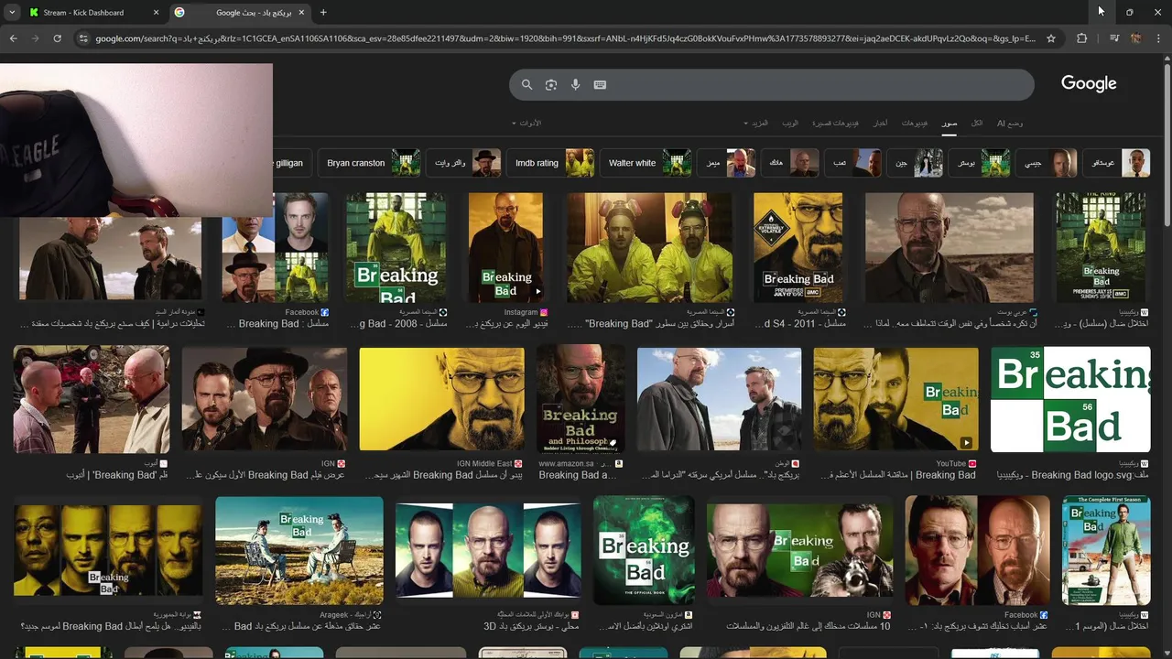Image resolution: width=1172 pixels, height=659 pixels.
Task: Open the on-screen keyboard icon in search box
Action: (x=600, y=84)
